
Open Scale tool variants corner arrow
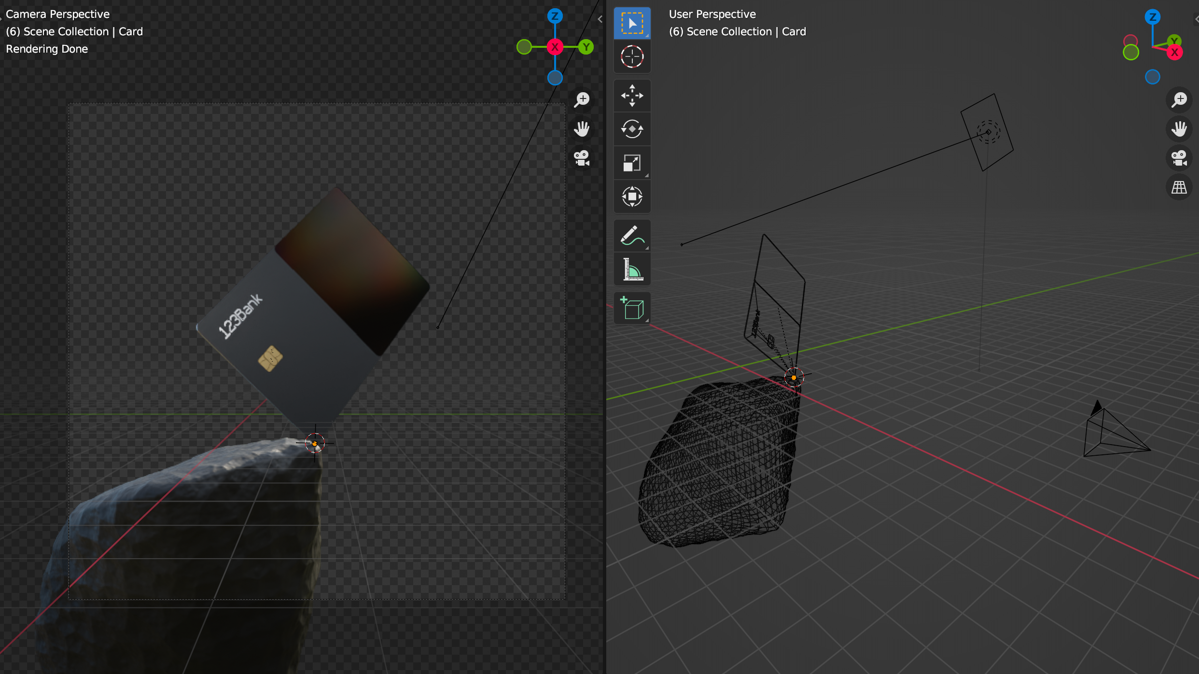tap(647, 176)
